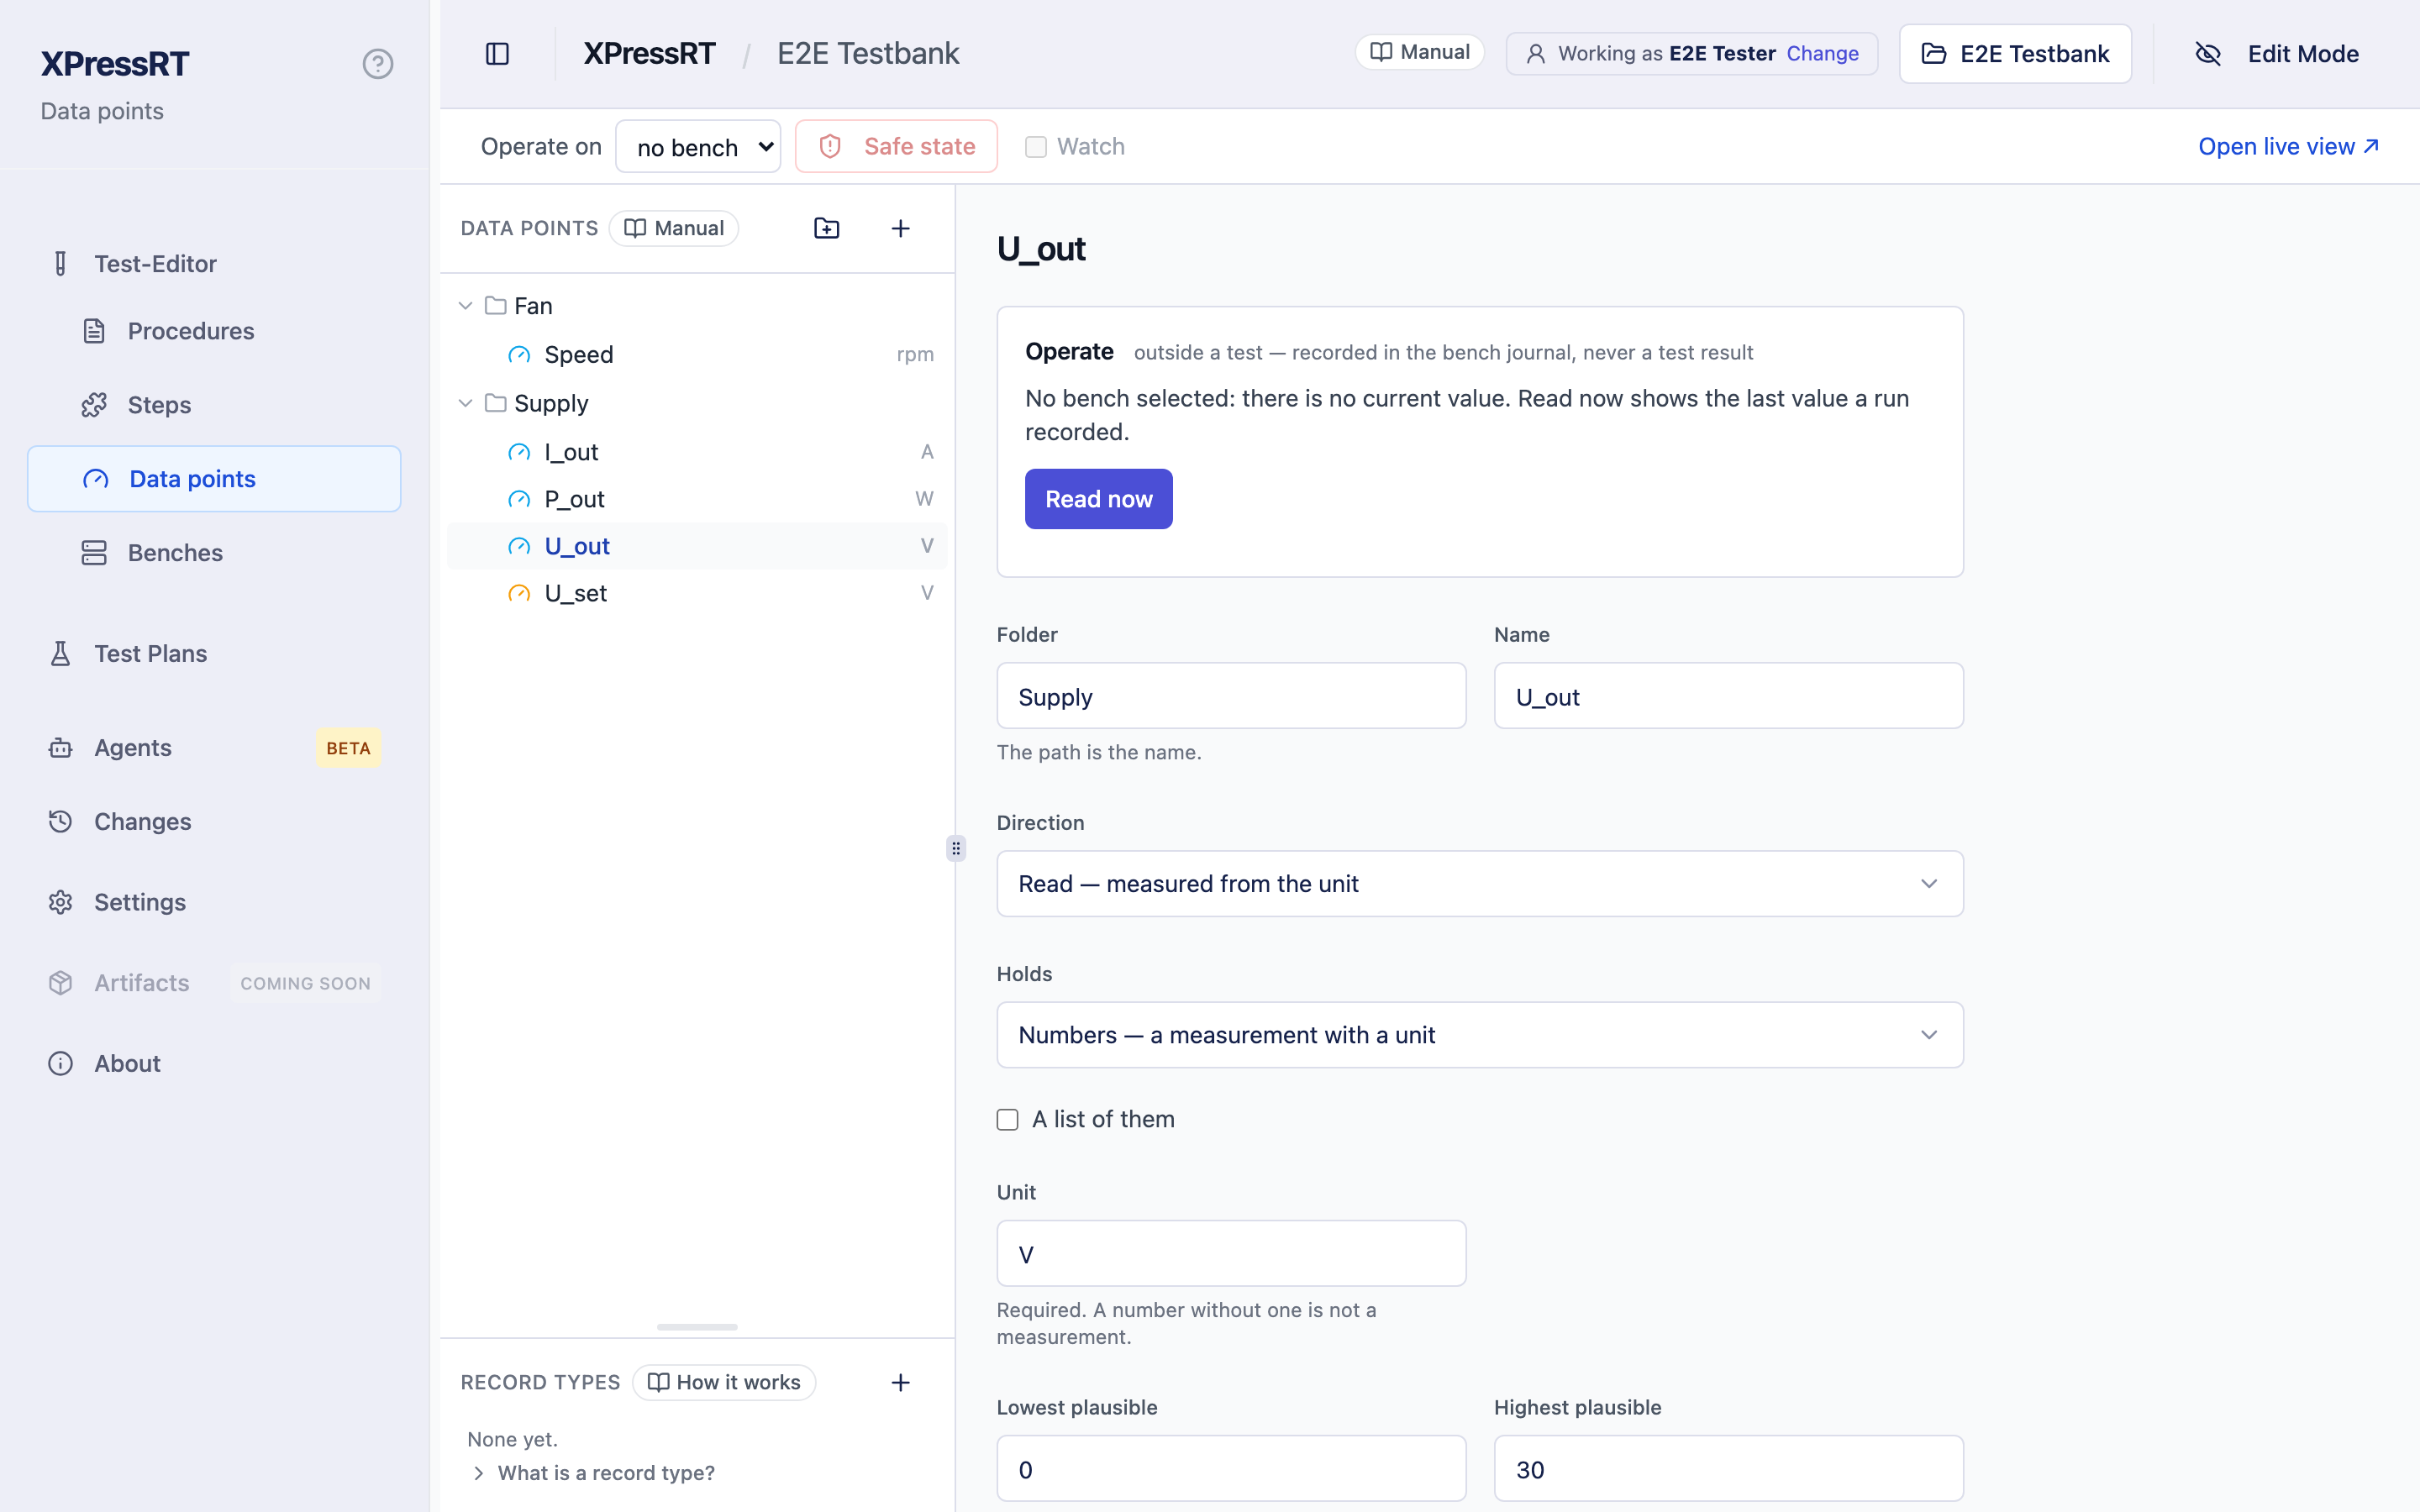Click the U_set gauge icon
The image size is (2420, 1512).
[x=519, y=593]
